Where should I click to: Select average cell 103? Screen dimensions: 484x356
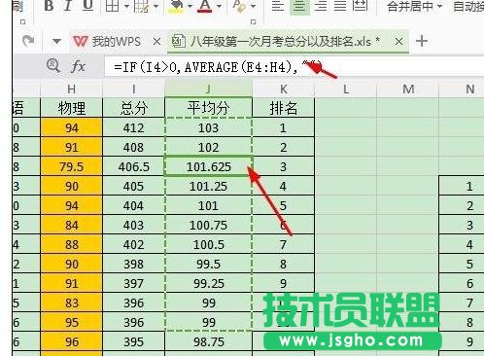click(x=208, y=127)
